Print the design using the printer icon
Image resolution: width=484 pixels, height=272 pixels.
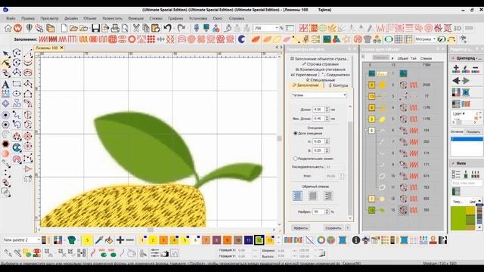pos(115,29)
